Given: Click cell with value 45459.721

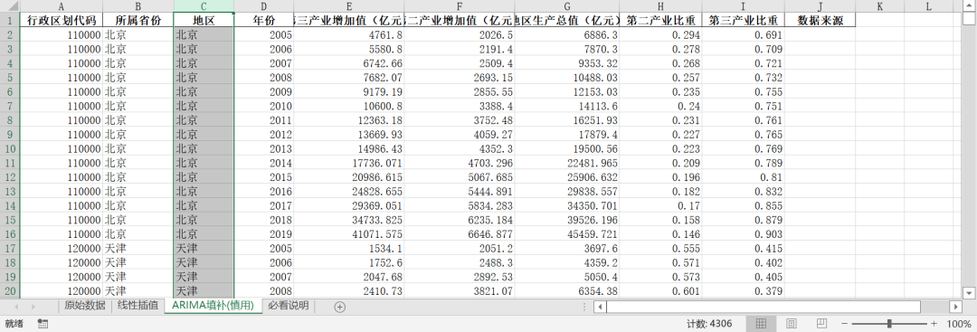Looking at the screenshot, I should click(x=567, y=233).
